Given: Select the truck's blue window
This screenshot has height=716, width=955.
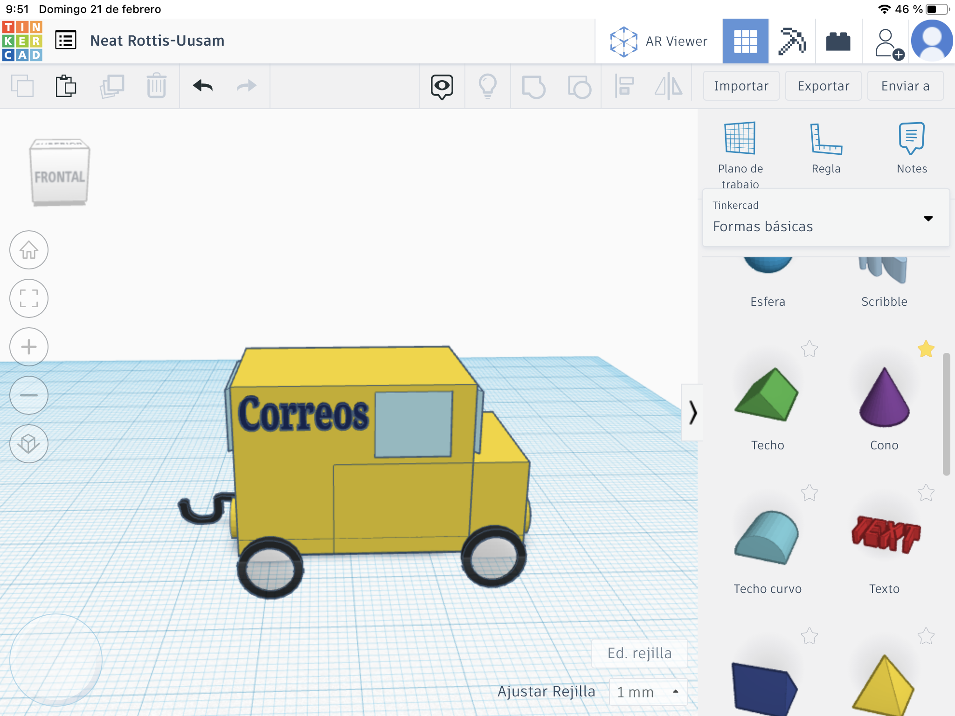Looking at the screenshot, I should 414,424.
